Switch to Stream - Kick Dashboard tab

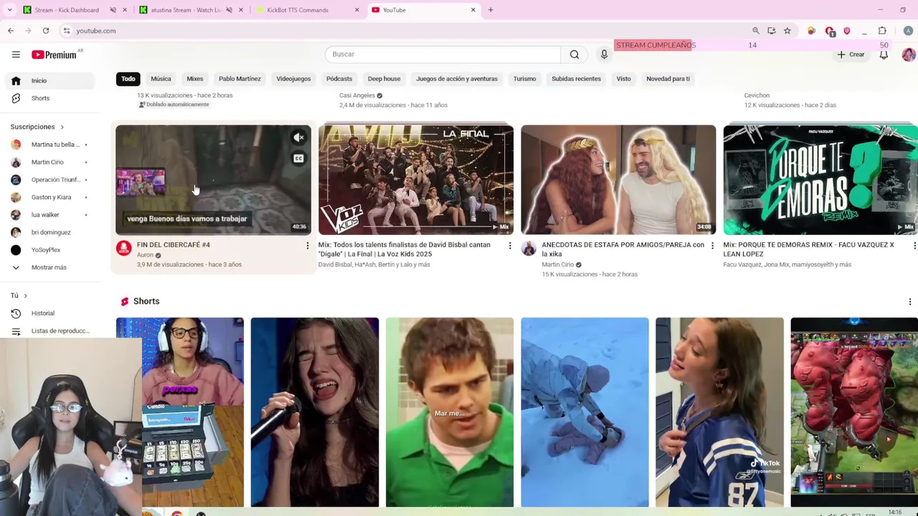(66, 10)
